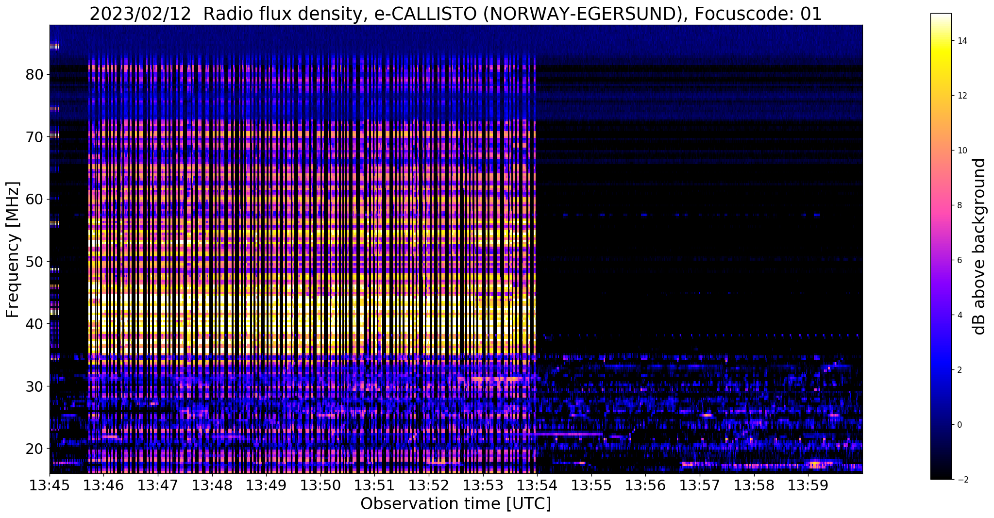This screenshot has height=518, width=994.
Task: Click the 13:51 time tick label
Action: (x=374, y=485)
